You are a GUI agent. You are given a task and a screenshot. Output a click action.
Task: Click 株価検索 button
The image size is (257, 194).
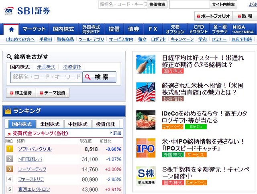click(x=157, y=4)
